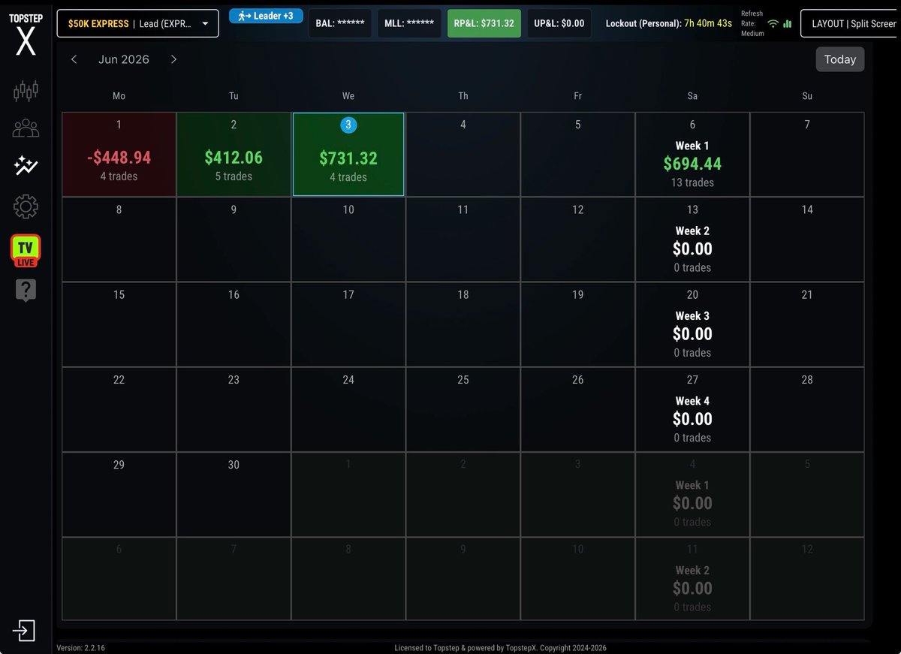Open the LAYOUT Split Screen selector
Image resolution: width=901 pixels, height=654 pixels.
[851, 23]
